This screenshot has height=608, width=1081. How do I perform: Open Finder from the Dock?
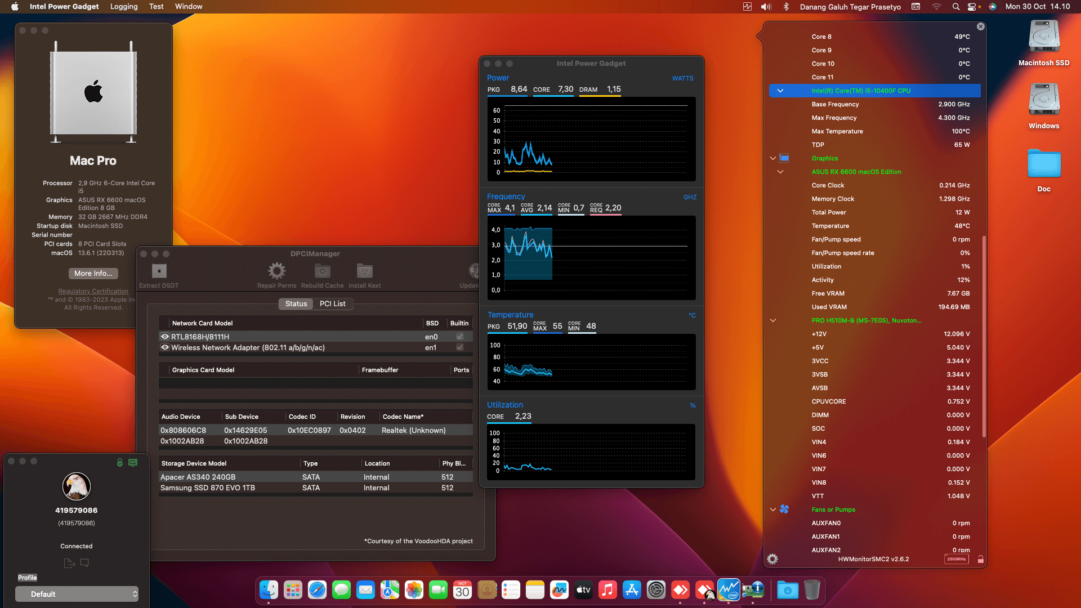pyautogui.click(x=269, y=590)
